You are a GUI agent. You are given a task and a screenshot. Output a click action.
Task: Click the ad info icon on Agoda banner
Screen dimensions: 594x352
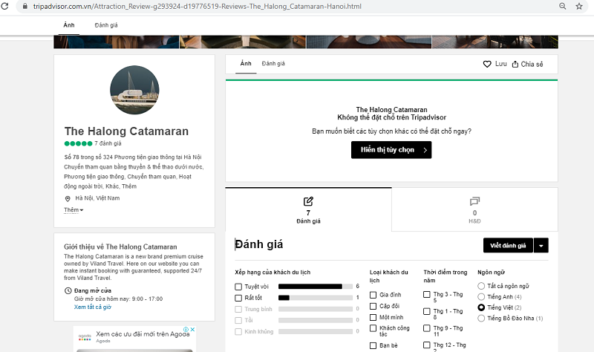(186, 329)
